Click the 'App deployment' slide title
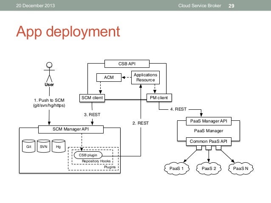 pyautogui.click(x=68, y=32)
